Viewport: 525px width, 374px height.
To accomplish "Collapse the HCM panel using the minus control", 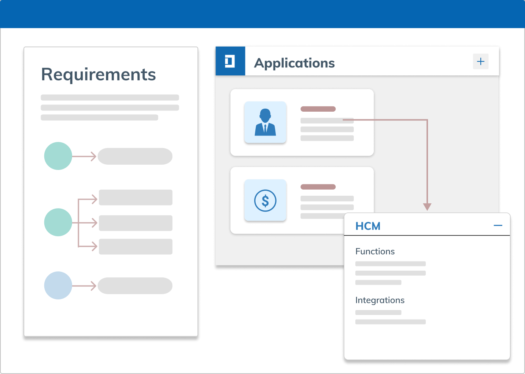I will click(498, 225).
